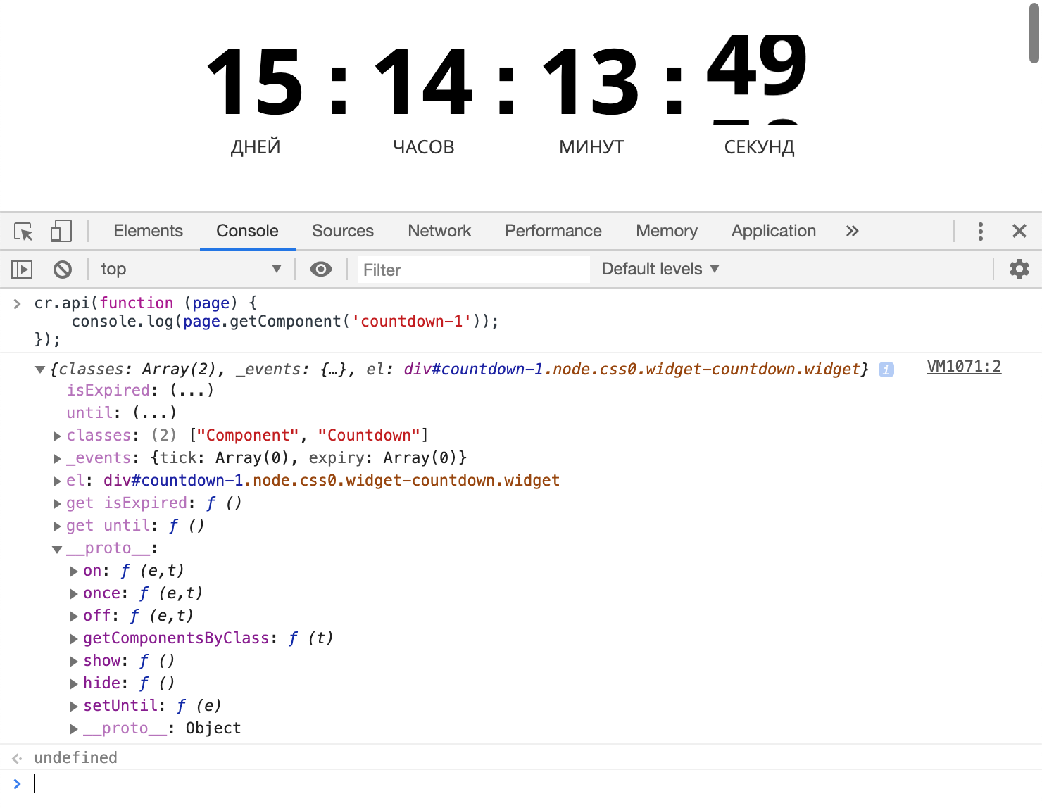Click the ДНЕЙ label on the countdown
This screenshot has height=808, width=1042.
click(x=256, y=147)
